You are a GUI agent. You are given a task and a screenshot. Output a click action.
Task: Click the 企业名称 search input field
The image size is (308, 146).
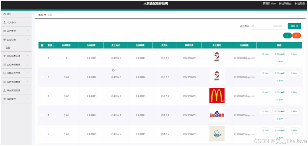coord(268,26)
